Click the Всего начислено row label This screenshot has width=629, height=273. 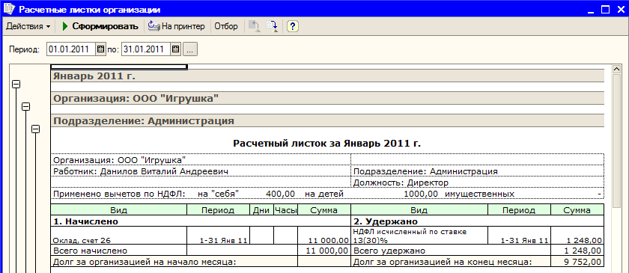coord(91,251)
